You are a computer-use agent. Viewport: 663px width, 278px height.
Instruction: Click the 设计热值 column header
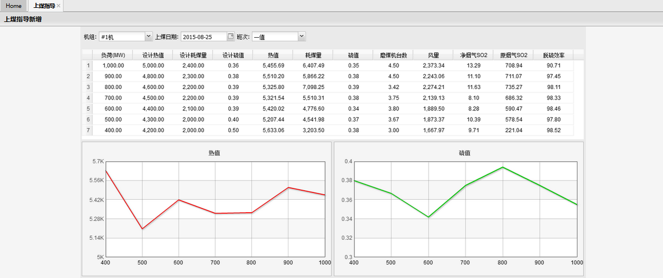click(x=153, y=55)
